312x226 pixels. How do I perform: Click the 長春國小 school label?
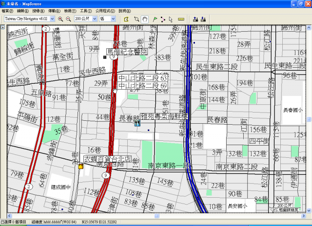[293, 110]
